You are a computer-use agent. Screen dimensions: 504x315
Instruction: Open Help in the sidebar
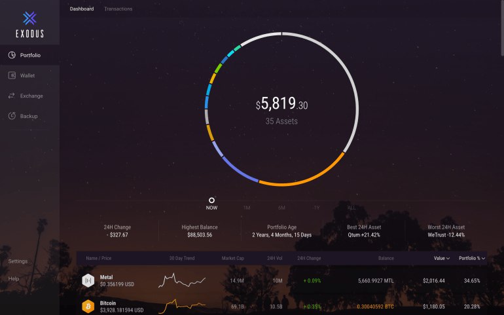(14, 278)
